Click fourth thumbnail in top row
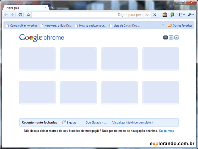This screenshot has width=198, height=149. [161, 59]
